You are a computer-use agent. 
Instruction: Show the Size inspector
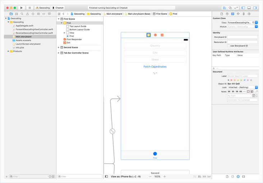pos(244,14)
